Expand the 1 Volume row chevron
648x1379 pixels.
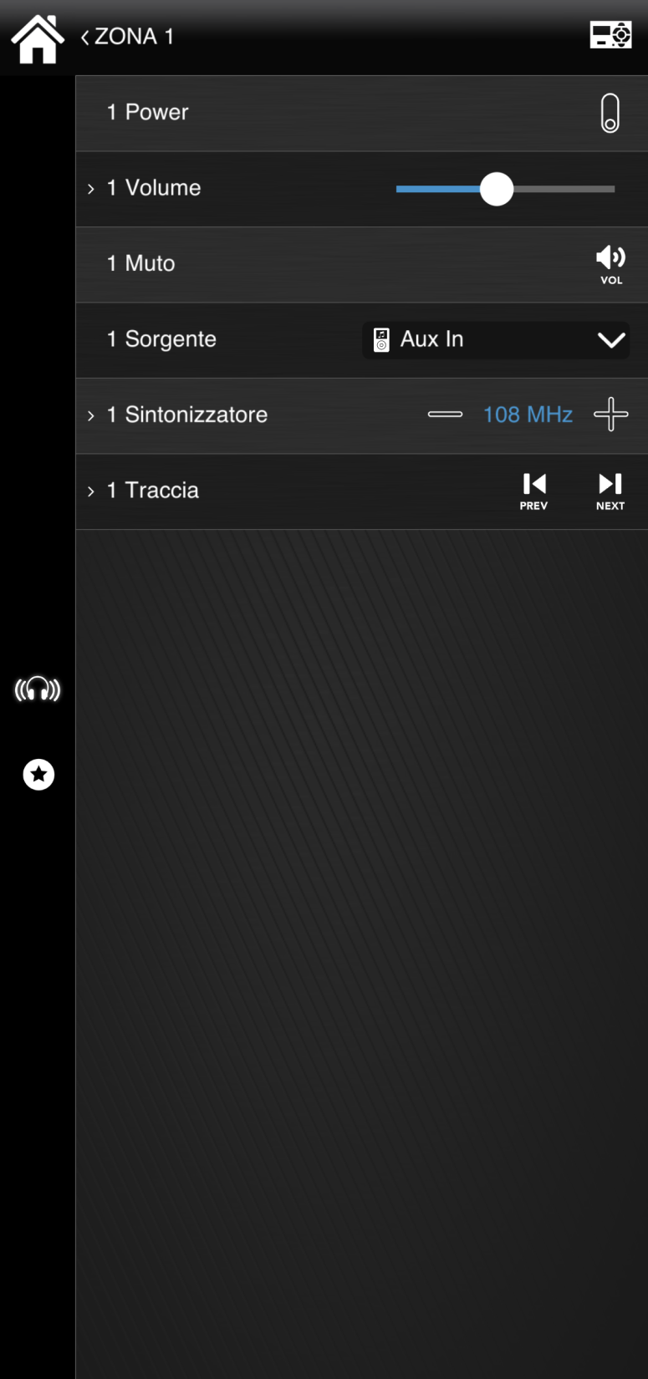(x=91, y=189)
